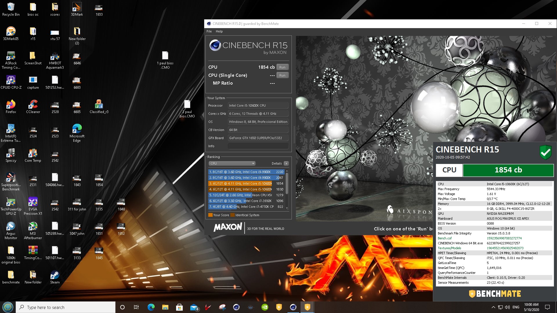Click the taskbar search box
557x313 pixels.
coord(66,307)
